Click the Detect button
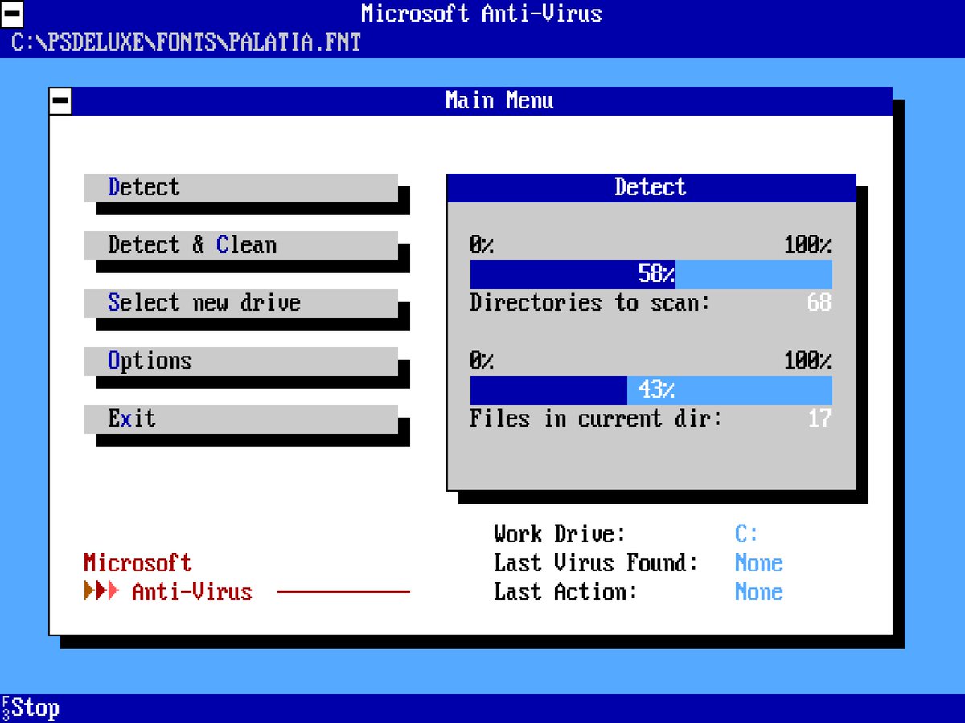 click(241, 187)
